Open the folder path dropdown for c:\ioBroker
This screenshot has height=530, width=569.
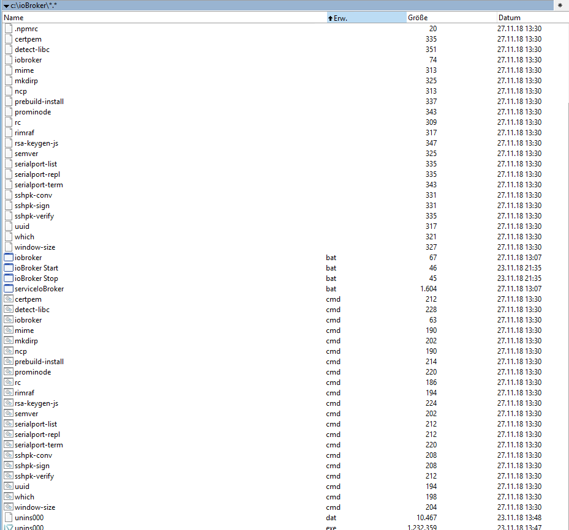(x=6, y=5)
